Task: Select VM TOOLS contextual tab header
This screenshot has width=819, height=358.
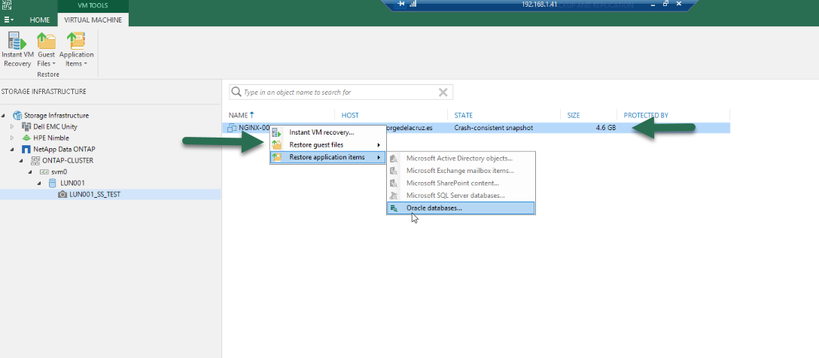Action: click(x=93, y=6)
